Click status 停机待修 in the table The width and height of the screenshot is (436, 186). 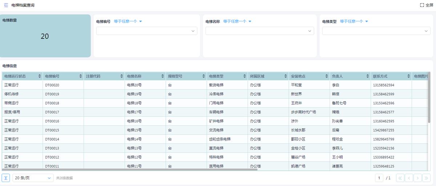11,94
